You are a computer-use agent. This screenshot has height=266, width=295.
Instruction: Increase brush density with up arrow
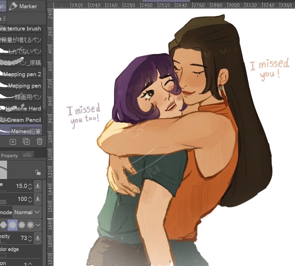point(30,236)
